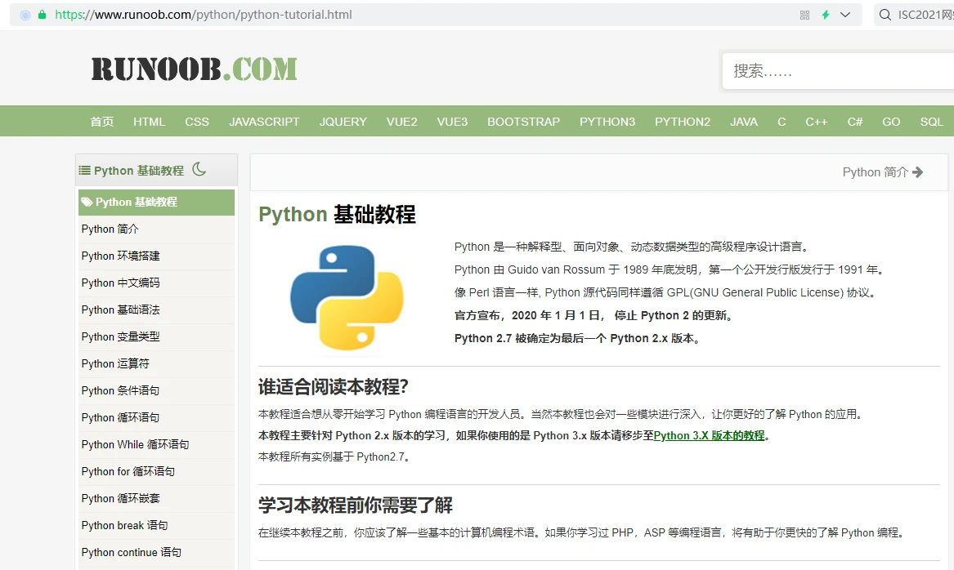Click the Python 基础教程 main page heading
The height and width of the screenshot is (570, 954).
tap(337, 215)
